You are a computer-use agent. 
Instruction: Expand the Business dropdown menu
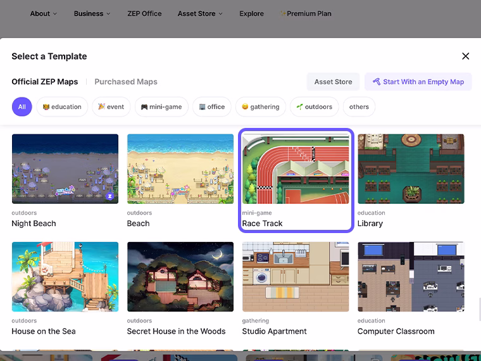92,13
